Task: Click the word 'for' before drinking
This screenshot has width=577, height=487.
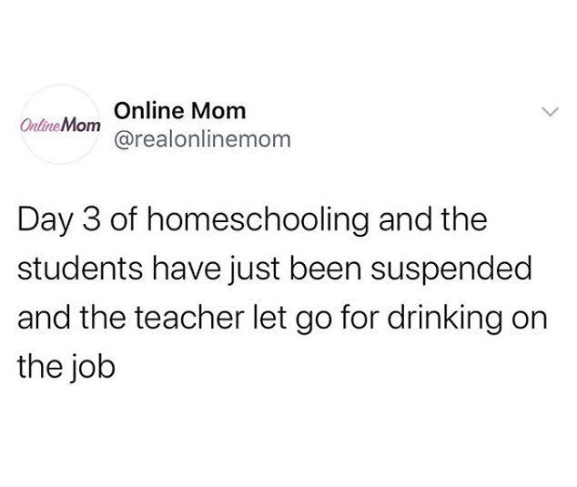Action: tap(355, 318)
